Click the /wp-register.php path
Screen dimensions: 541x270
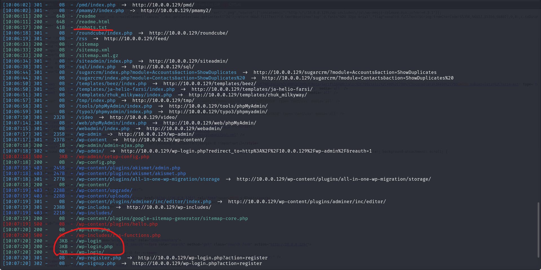point(99,258)
